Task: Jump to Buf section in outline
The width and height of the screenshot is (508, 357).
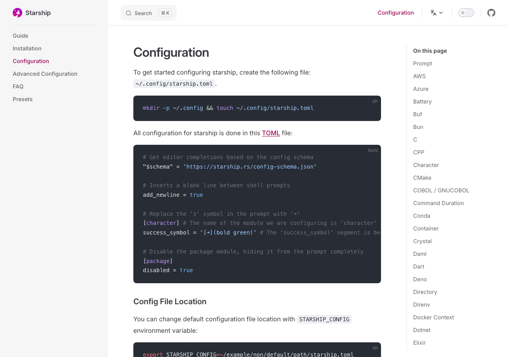Action: click(418, 114)
